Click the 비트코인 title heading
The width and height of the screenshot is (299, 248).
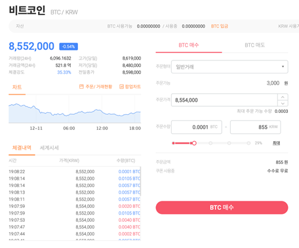pyautogui.click(x=27, y=10)
